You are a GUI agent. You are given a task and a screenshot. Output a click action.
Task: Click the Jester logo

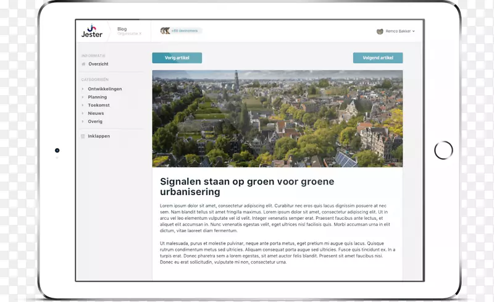coord(92,31)
